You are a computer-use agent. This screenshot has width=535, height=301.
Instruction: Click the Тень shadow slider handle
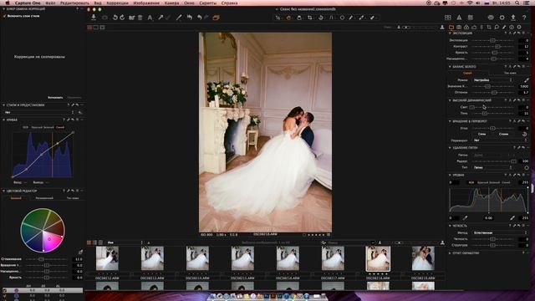(x=485, y=114)
